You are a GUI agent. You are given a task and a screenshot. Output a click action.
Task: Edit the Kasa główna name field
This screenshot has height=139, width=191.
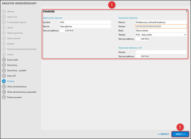pos(85,26)
